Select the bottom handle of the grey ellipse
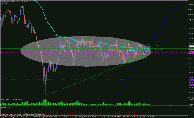Image resolution: width=194 pixels, height=118 pixels. coord(86,67)
